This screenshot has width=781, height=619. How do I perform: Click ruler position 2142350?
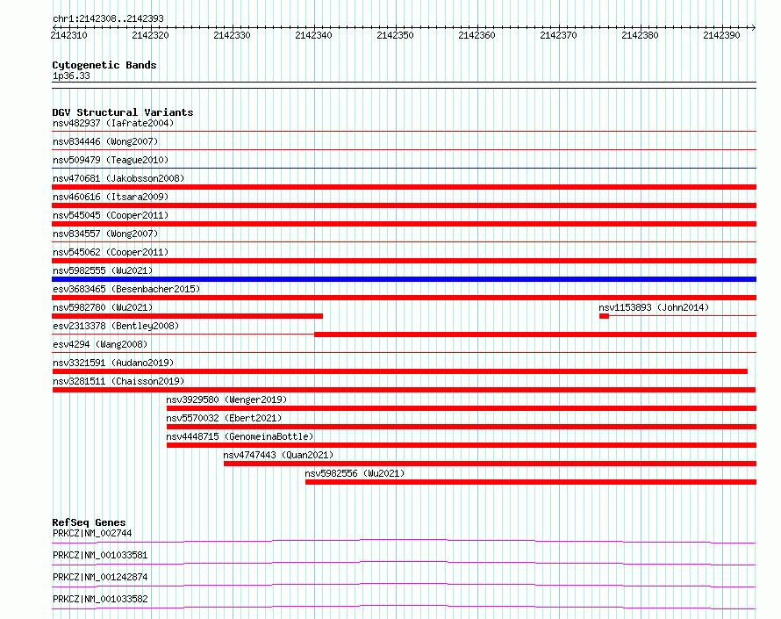click(396, 35)
